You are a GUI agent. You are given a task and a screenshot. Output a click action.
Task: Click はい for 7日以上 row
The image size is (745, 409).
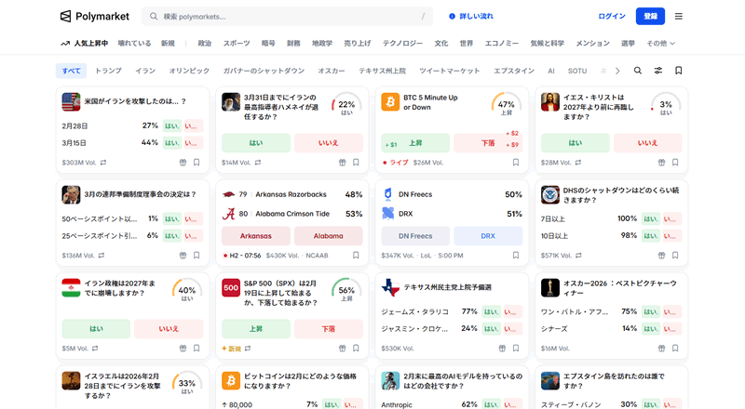pos(650,219)
